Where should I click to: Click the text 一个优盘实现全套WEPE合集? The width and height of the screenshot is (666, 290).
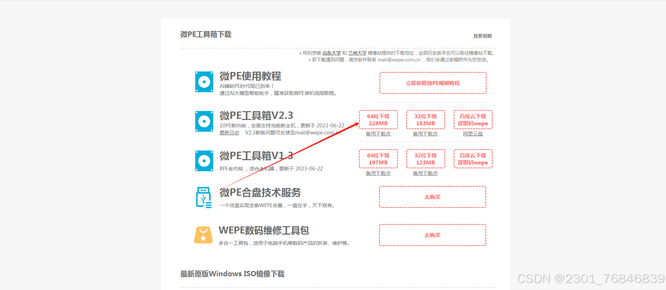point(251,205)
